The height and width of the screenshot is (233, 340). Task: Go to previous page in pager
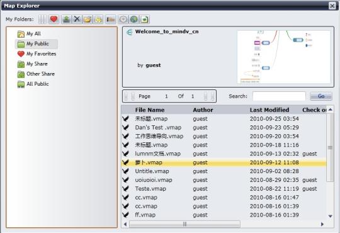point(133,96)
